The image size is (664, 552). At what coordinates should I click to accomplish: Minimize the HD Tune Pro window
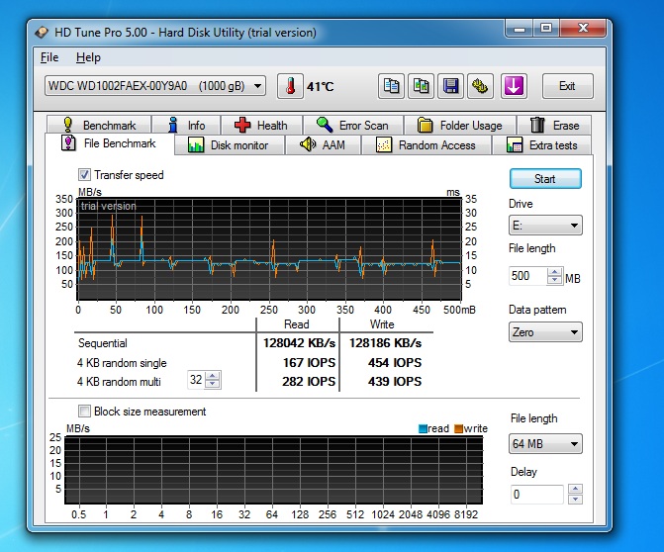tap(520, 30)
